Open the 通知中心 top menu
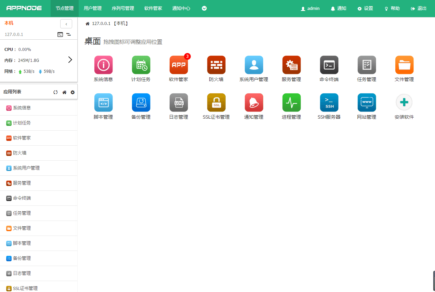The image size is (435, 292). coord(181,9)
